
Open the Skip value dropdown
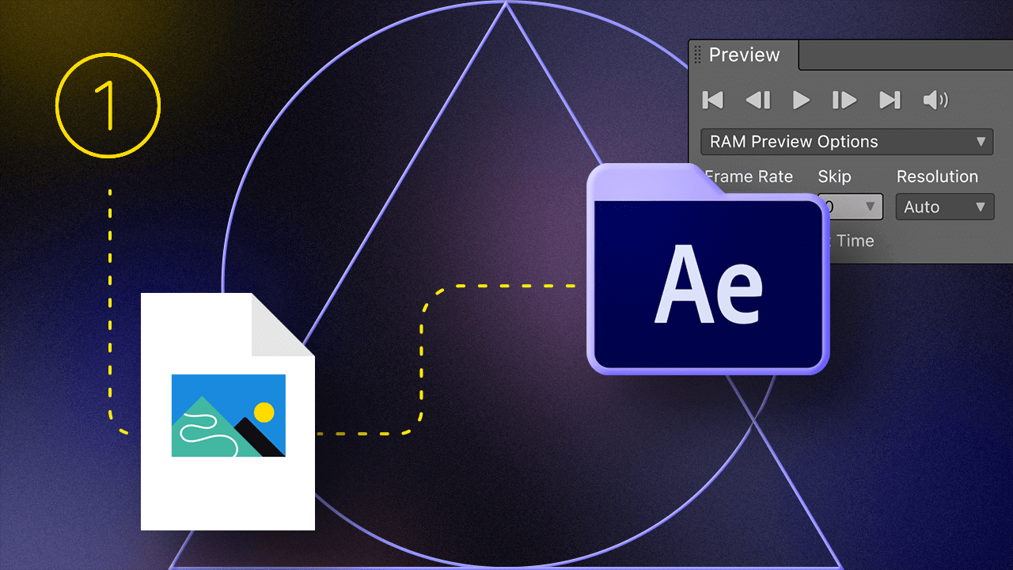(852, 207)
